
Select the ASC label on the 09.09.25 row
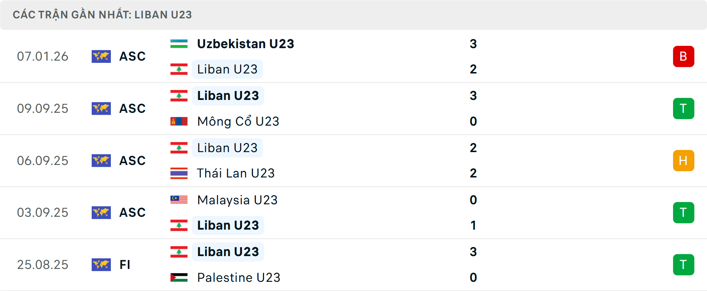click(132, 108)
